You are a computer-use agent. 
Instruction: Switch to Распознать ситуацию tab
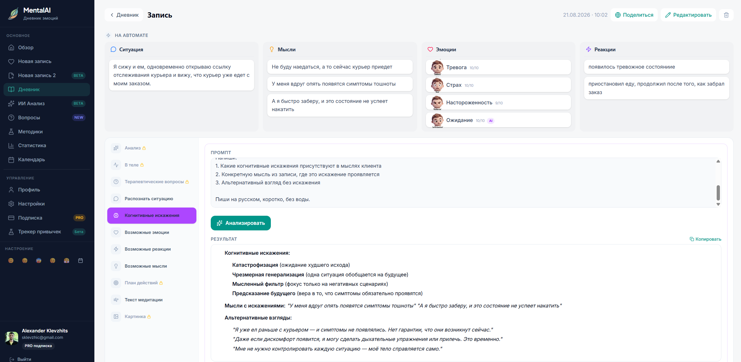[x=152, y=199]
